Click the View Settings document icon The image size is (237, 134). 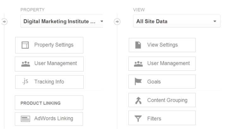138,45
